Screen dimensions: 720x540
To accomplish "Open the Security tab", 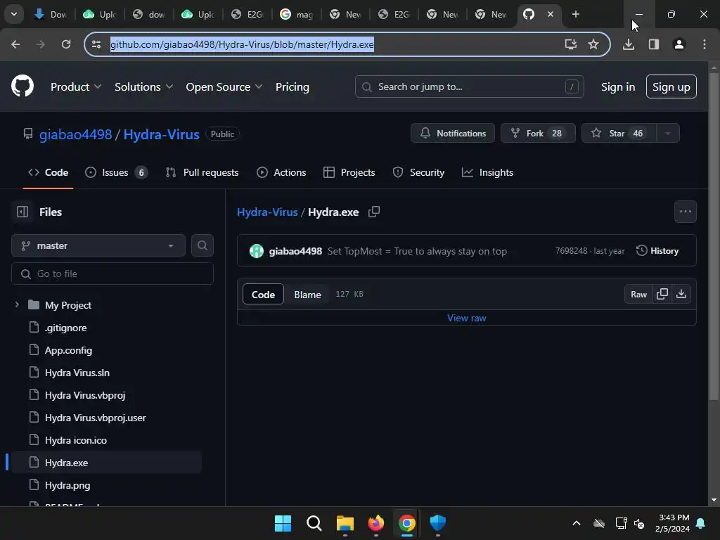I will 419,173.
